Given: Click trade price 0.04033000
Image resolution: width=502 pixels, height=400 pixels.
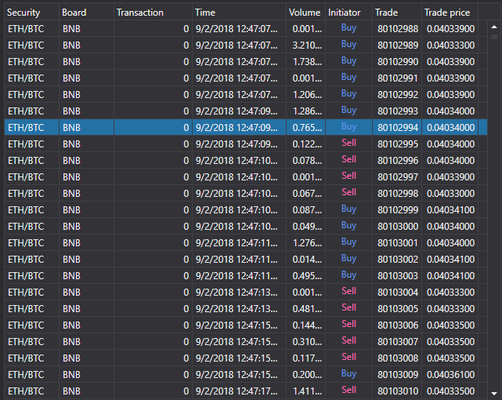Looking at the screenshot, I should 450,194.
